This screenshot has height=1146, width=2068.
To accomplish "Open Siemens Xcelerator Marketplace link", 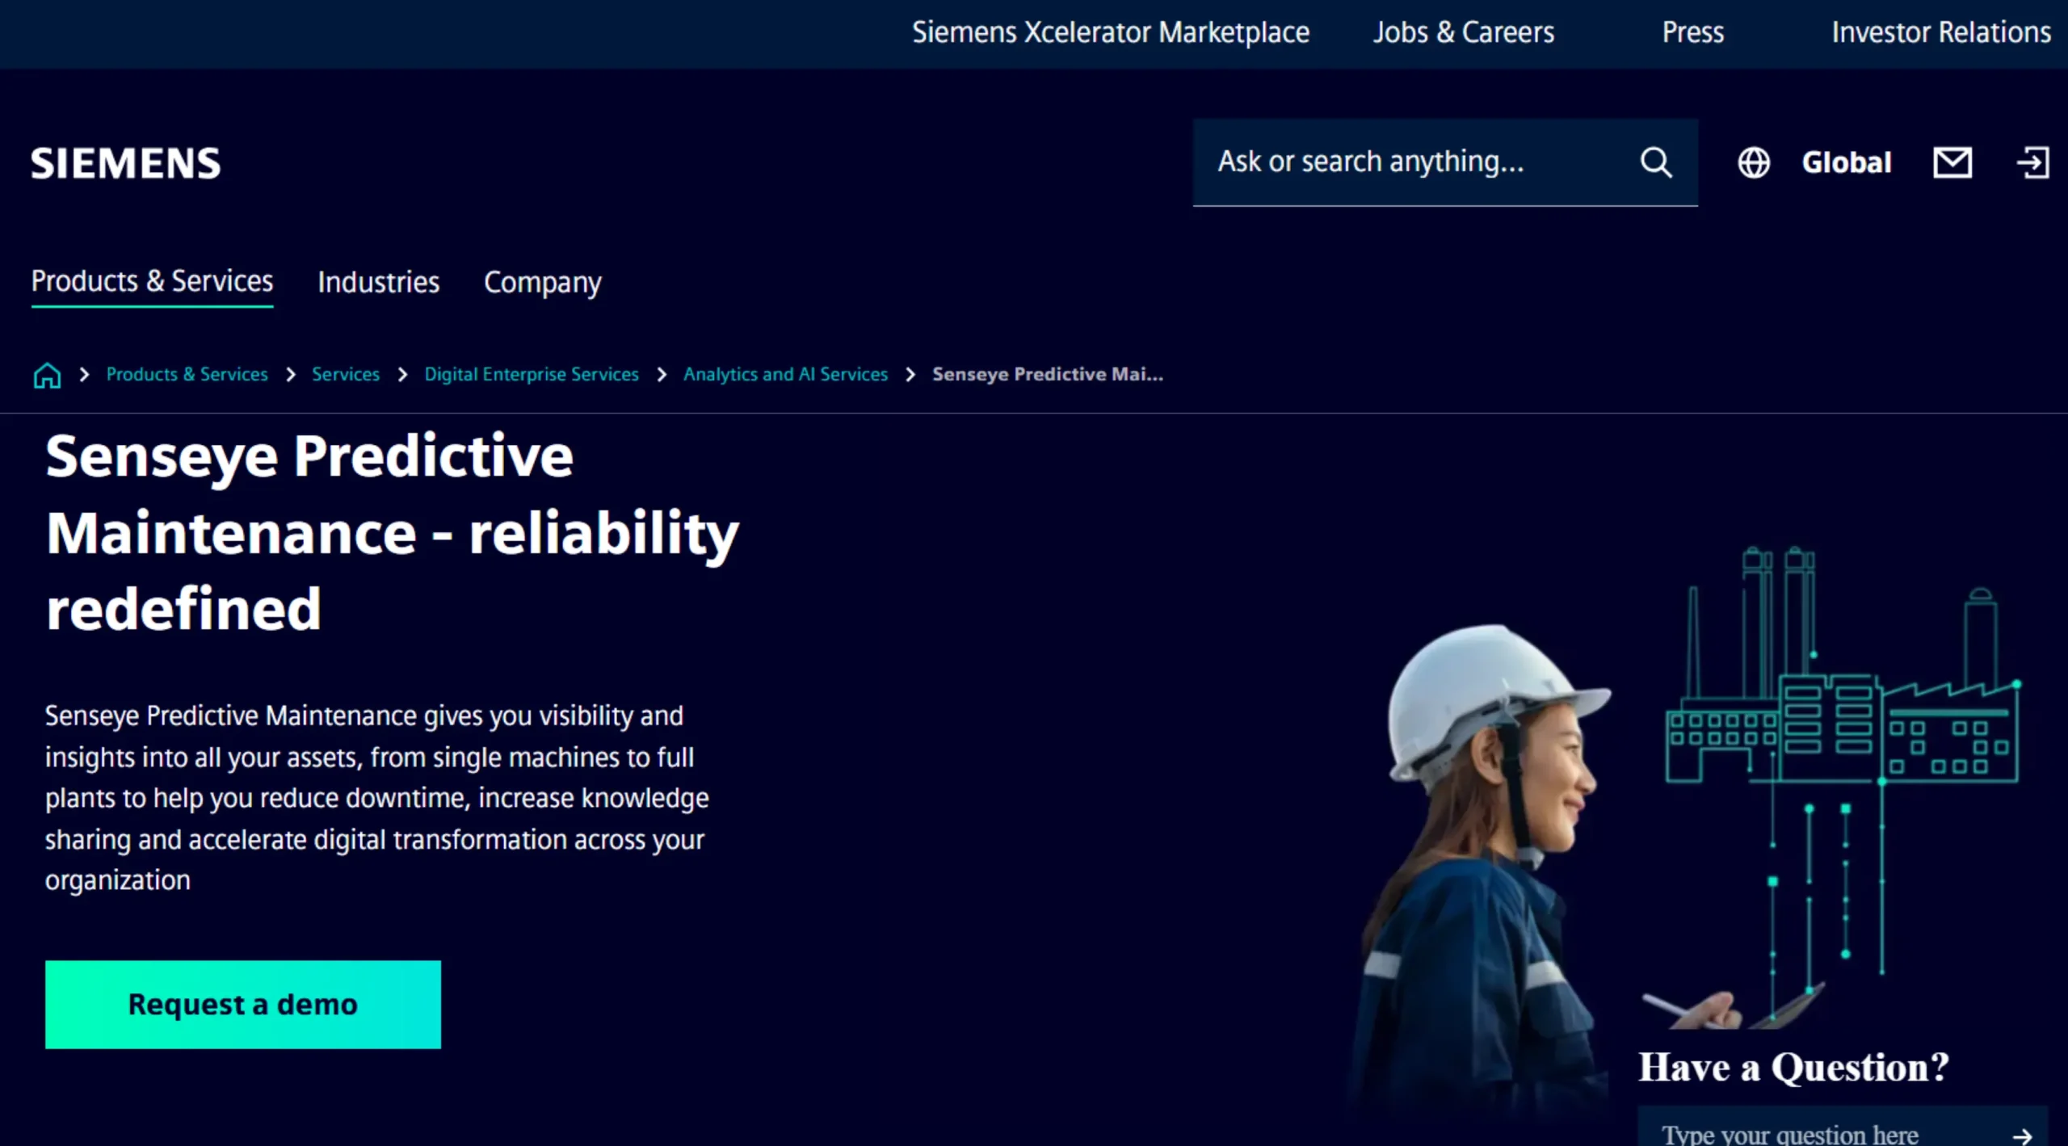I will pyautogui.click(x=1110, y=32).
